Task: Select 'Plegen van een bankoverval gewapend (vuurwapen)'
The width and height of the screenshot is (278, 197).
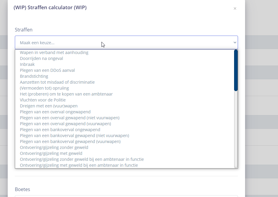Action: [70, 142]
